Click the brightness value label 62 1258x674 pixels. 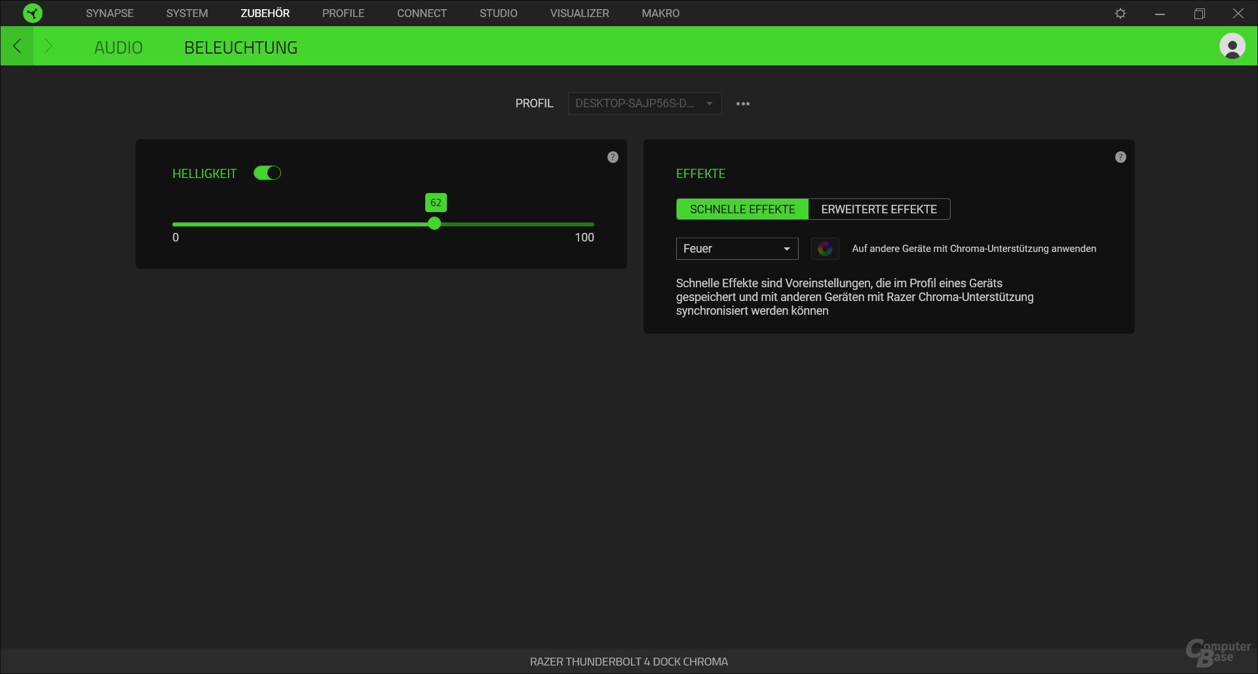[x=436, y=203]
